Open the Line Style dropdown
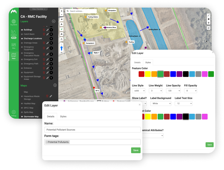This screenshot has height=170, width=224. tap(139, 91)
